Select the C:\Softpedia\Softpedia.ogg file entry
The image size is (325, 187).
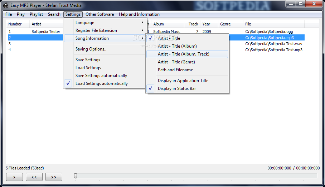coord(269,32)
